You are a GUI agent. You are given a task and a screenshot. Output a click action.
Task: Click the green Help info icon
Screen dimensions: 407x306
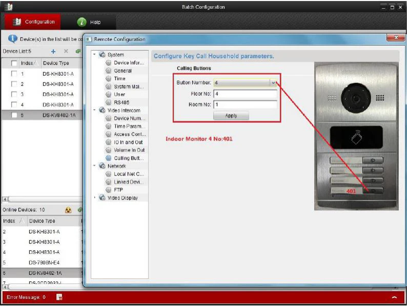[x=82, y=22]
